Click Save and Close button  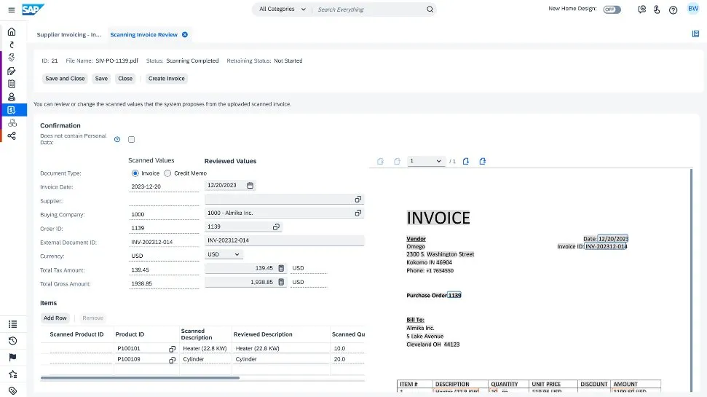click(65, 79)
